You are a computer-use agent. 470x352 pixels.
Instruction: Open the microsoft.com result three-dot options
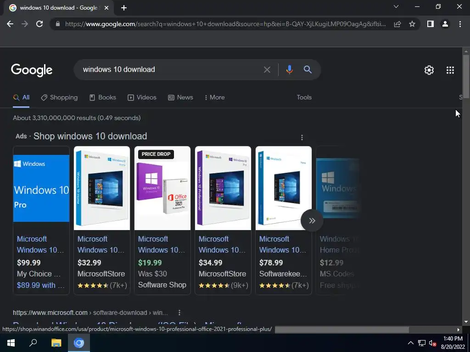coord(179,313)
